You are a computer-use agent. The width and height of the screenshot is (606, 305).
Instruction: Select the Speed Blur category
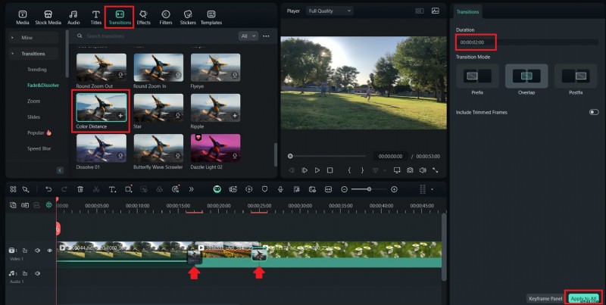click(x=39, y=148)
